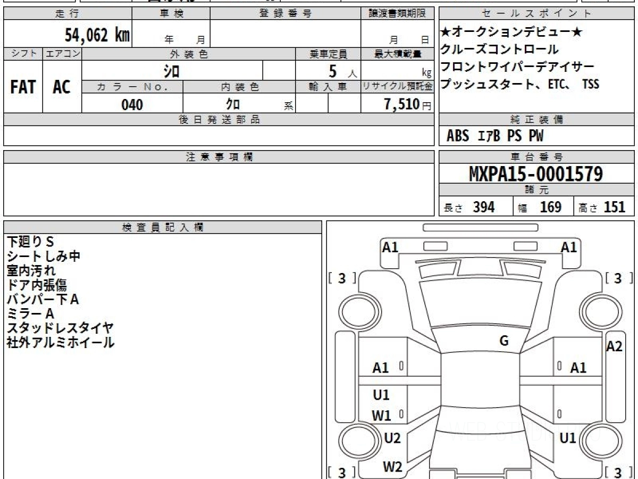Click the ABS エアB PS PW equipment line
Viewport: 638px width, 479px height.
[x=495, y=136]
